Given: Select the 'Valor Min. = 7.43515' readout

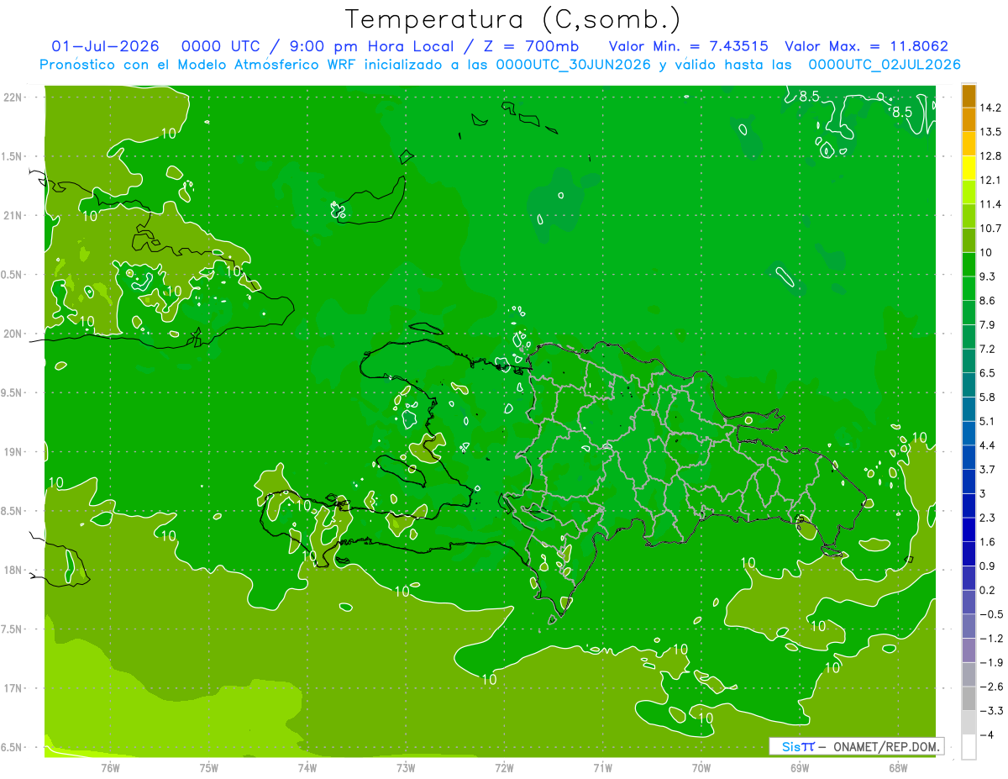Looking at the screenshot, I should pos(688,46).
